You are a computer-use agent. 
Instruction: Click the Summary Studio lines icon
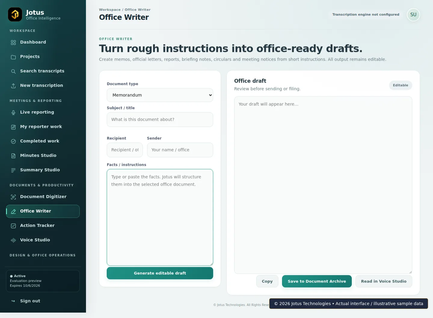tap(13, 170)
